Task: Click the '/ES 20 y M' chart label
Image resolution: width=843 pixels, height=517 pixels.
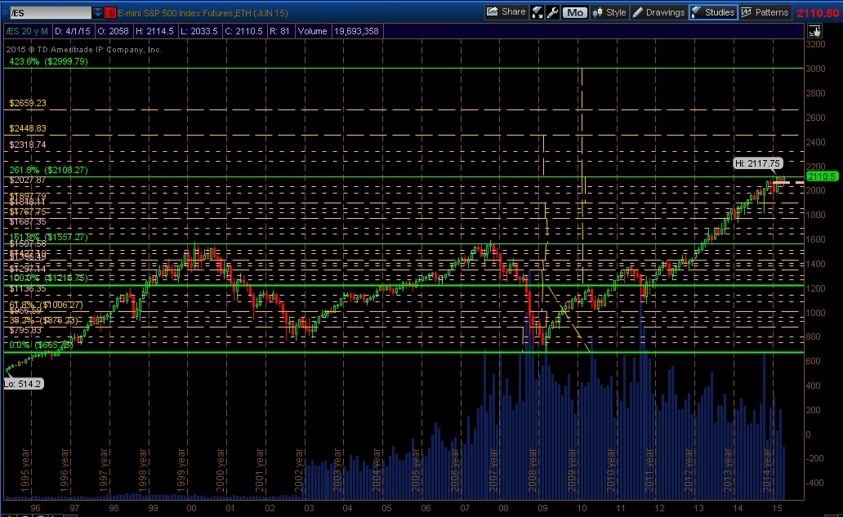Action: (x=27, y=31)
